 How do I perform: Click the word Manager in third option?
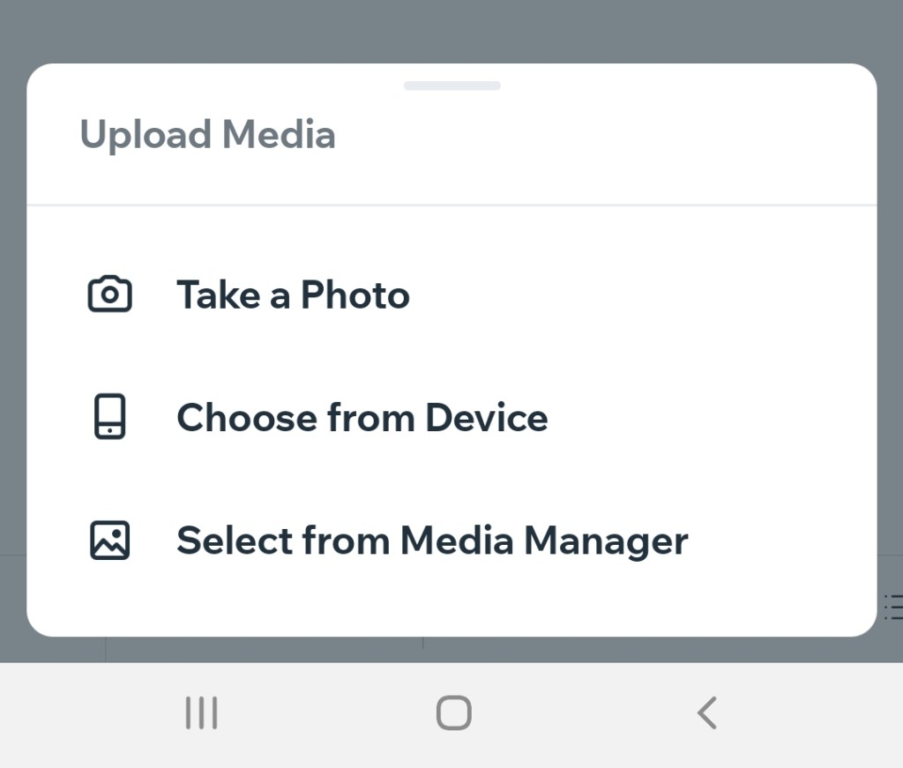coord(606,540)
